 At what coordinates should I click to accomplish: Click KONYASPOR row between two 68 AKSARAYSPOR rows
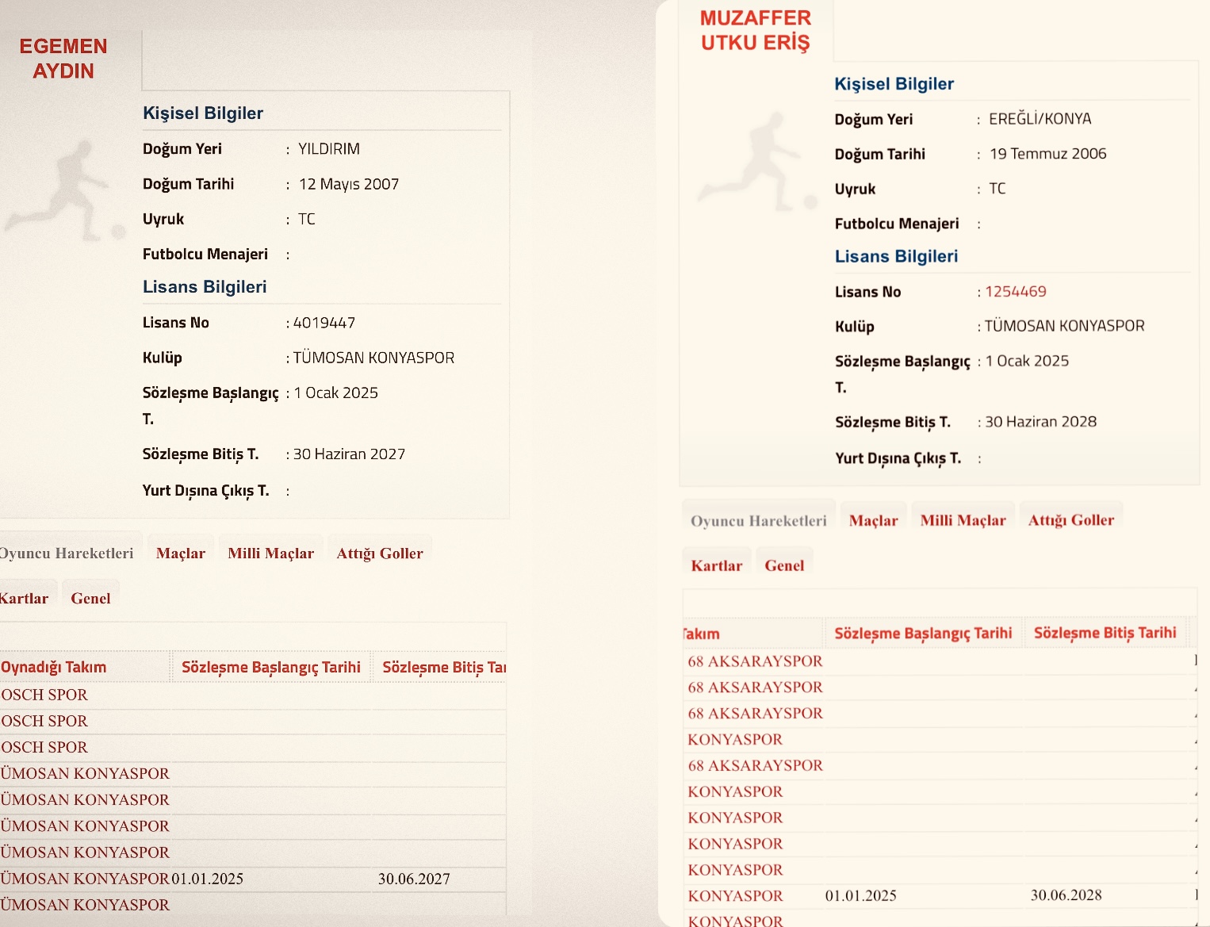point(735,740)
